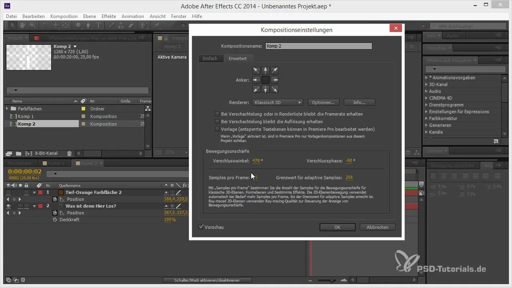This screenshot has width=512, height=288.
Task: Select the Clone Stamp tool
Action: (122, 26)
